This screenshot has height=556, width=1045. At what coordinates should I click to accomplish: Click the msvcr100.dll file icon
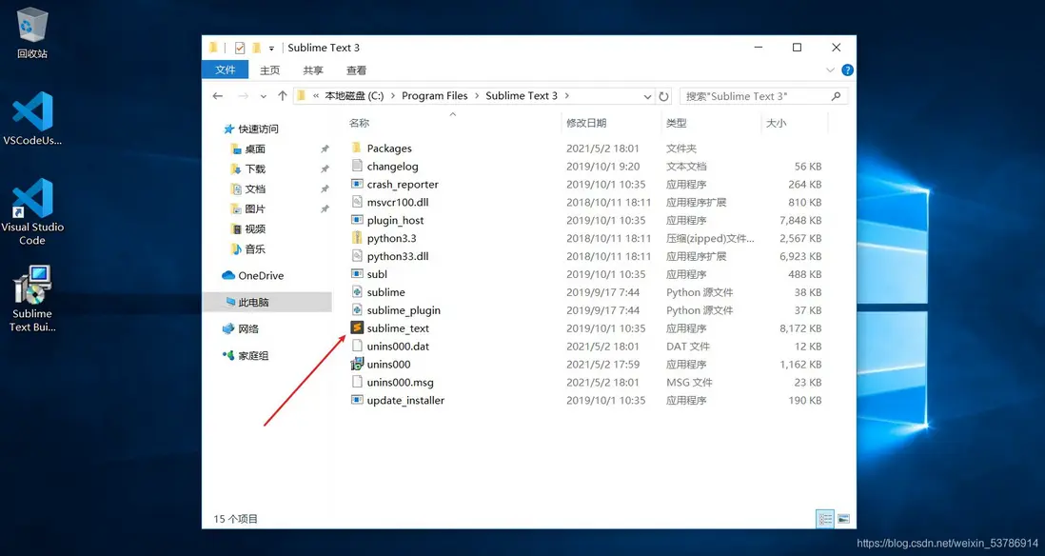click(x=357, y=202)
